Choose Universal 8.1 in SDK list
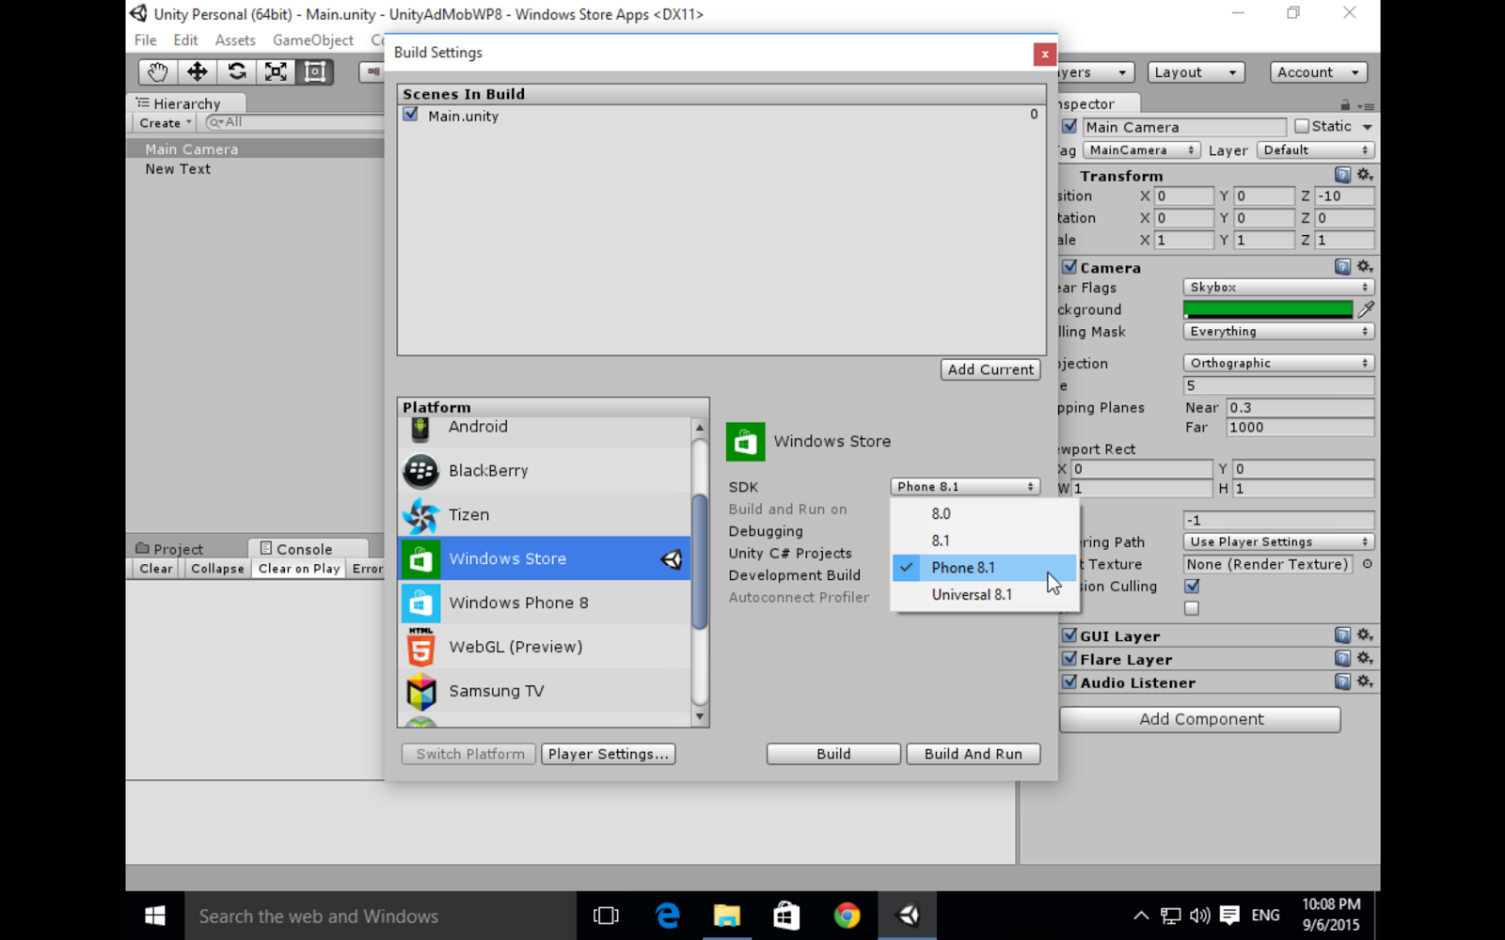 coord(984,595)
